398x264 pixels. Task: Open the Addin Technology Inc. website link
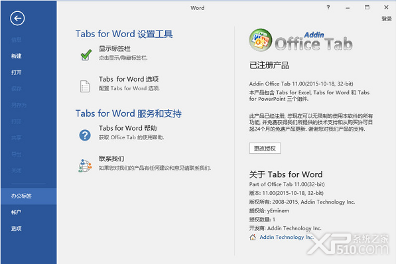pyautogui.click(x=287, y=237)
